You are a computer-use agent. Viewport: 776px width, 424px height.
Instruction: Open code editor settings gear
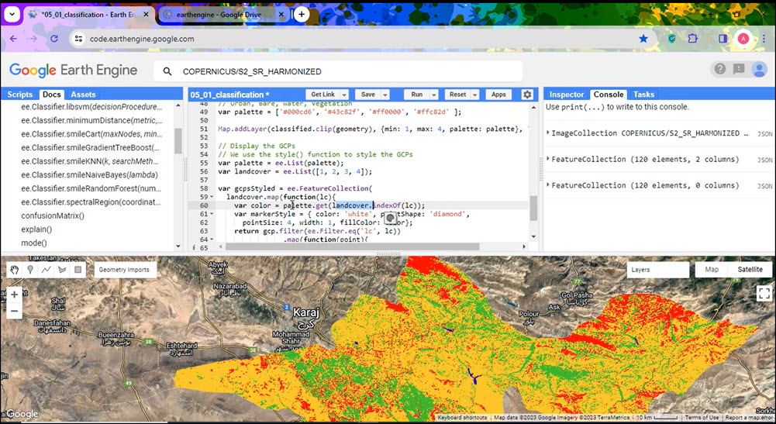527,95
